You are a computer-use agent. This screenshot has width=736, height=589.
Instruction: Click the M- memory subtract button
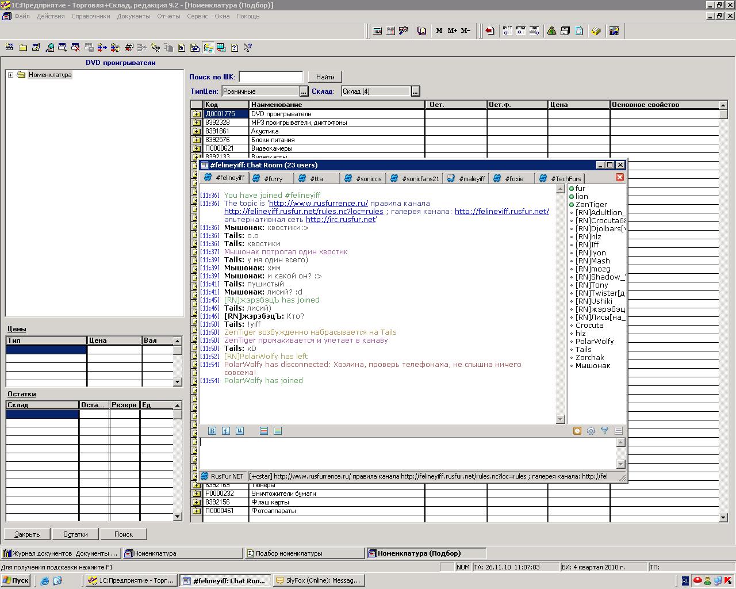tap(466, 31)
